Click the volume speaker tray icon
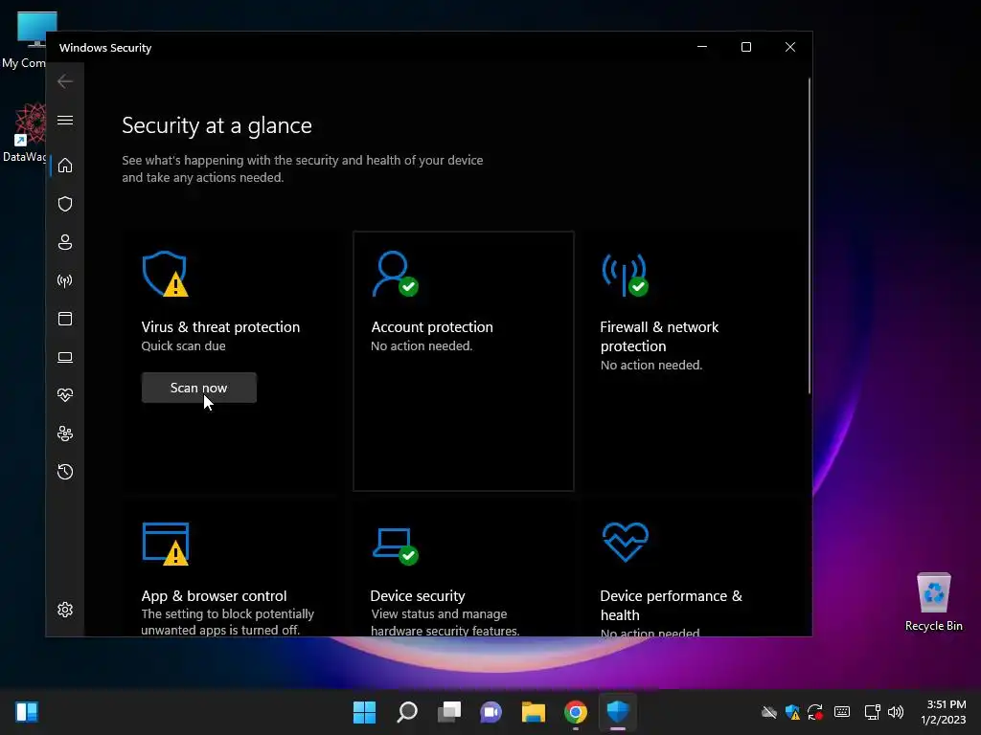Screen dimensions: 981x735 point(896,712)
